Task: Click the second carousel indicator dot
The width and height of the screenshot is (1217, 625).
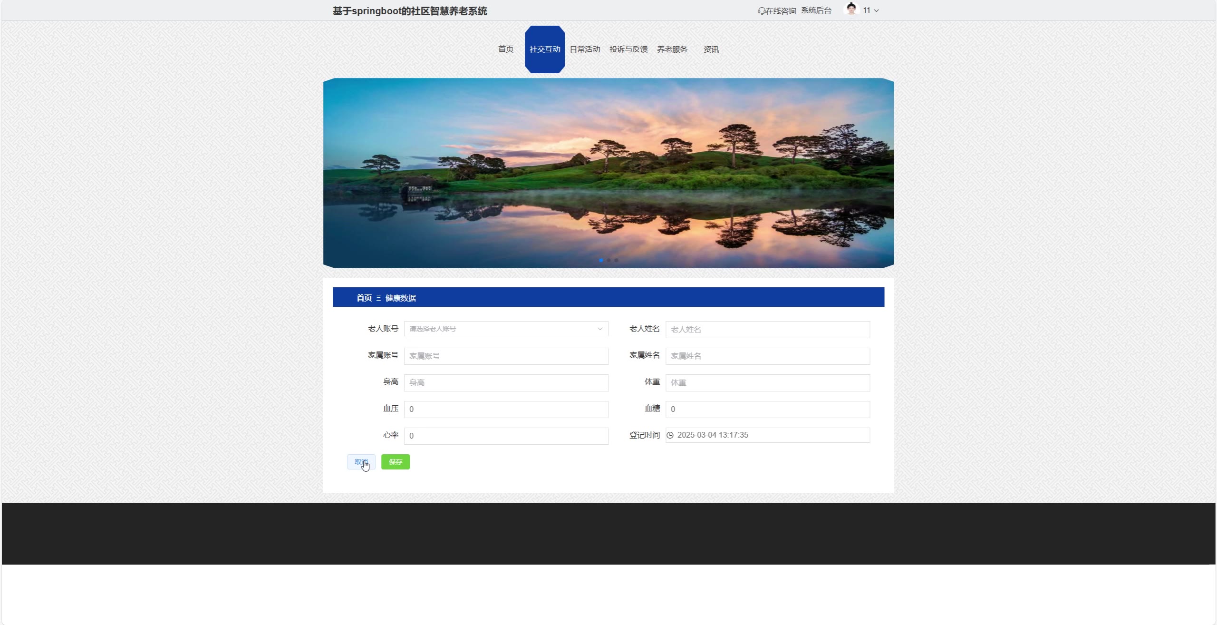Action: pos(608,260)
